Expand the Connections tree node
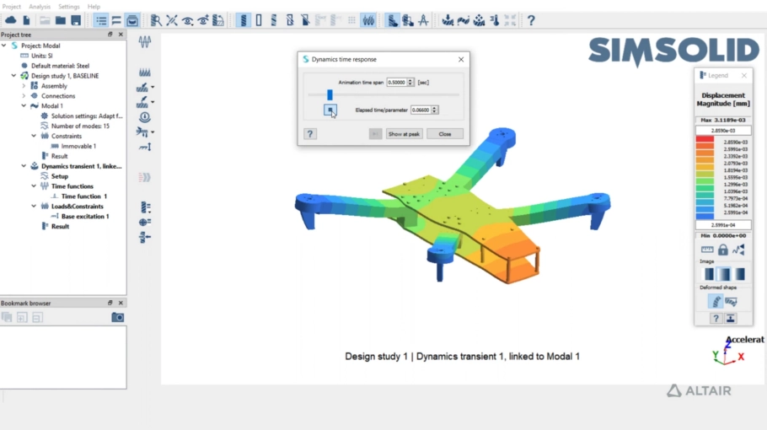Viewport: 767px width, 430px height. pos(24,96)
